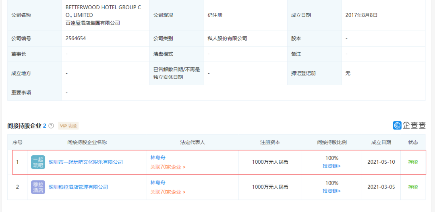
Task: Select company number 2564654
Action: pos(76,39)
